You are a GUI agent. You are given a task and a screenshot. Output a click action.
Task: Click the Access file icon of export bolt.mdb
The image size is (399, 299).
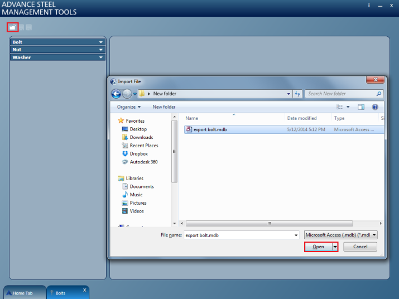[189, 129]
